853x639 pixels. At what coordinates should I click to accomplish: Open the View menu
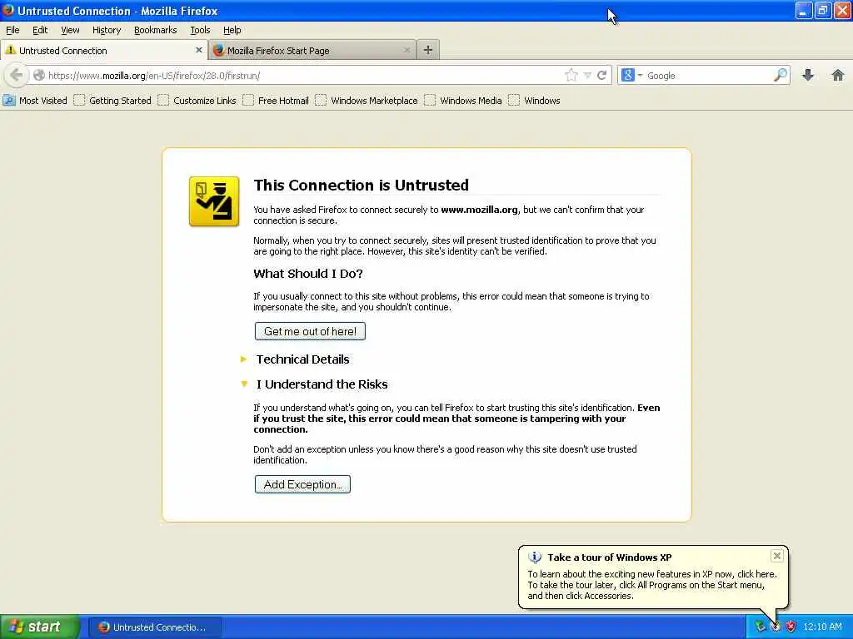(x=70, y=30)
